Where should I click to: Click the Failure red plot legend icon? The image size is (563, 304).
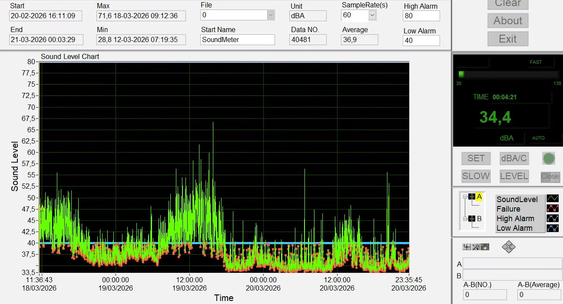click(553, 209)
